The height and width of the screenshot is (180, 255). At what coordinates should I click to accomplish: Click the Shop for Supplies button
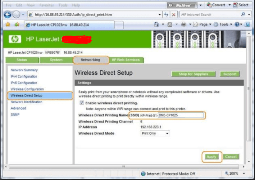click(x=194, y=74)
